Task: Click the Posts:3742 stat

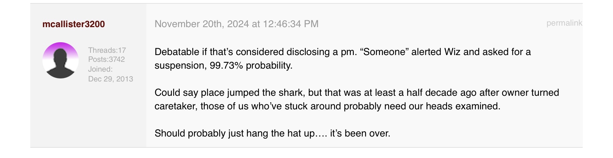Action: 106,59
